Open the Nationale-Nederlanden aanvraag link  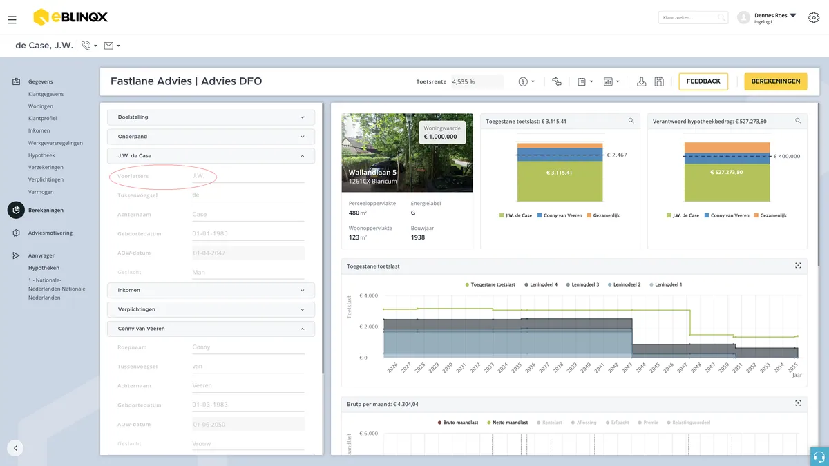[x=57, y=289]
